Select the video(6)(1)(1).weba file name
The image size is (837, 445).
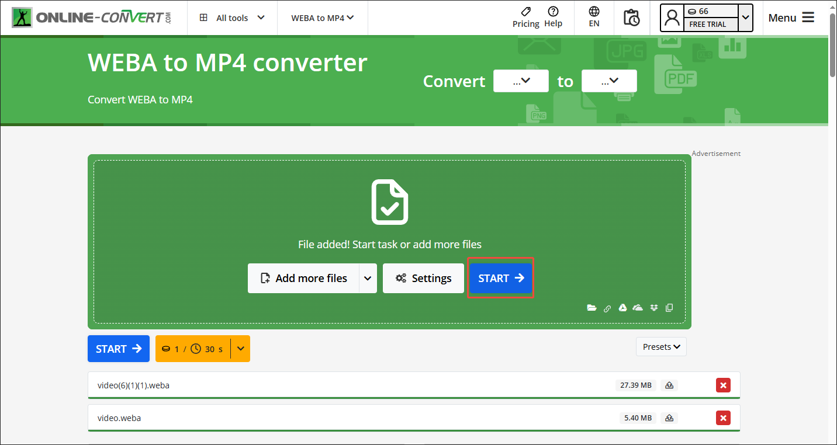point(133,385)
